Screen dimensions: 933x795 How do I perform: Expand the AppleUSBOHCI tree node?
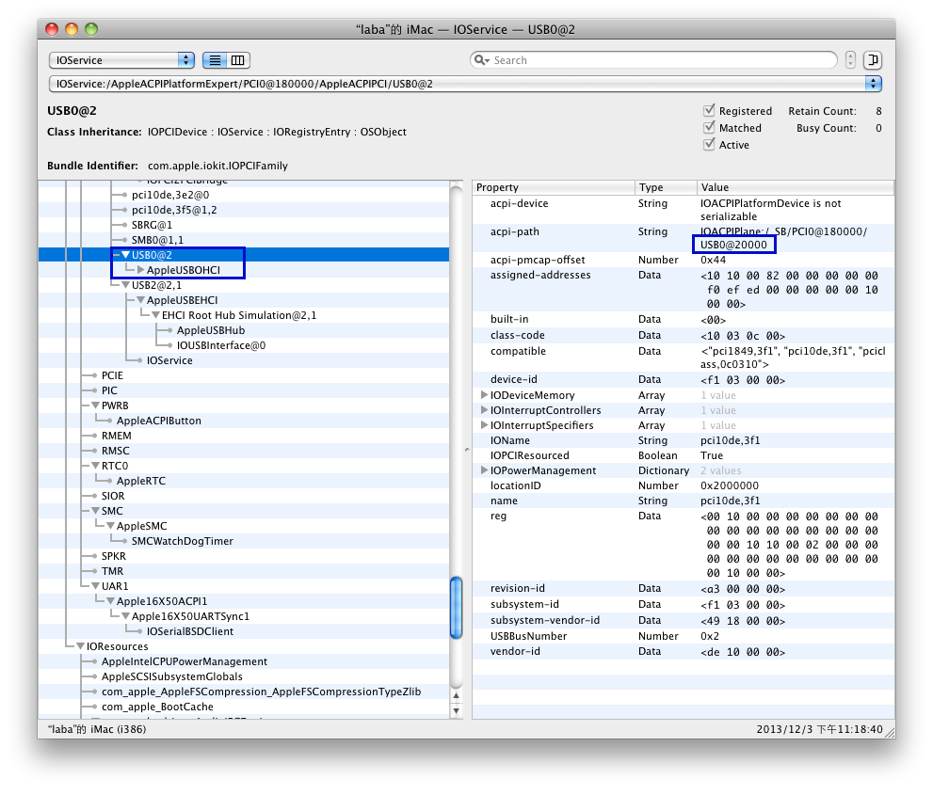[140, 270]
